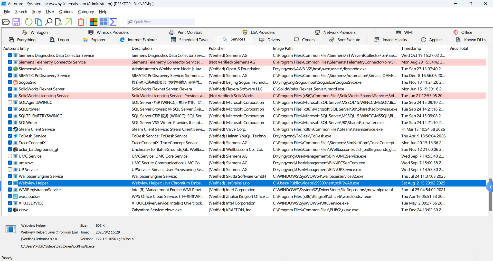Sort by the Timestamp column header
Screen dimensions: 493x261
click(423, 48)
